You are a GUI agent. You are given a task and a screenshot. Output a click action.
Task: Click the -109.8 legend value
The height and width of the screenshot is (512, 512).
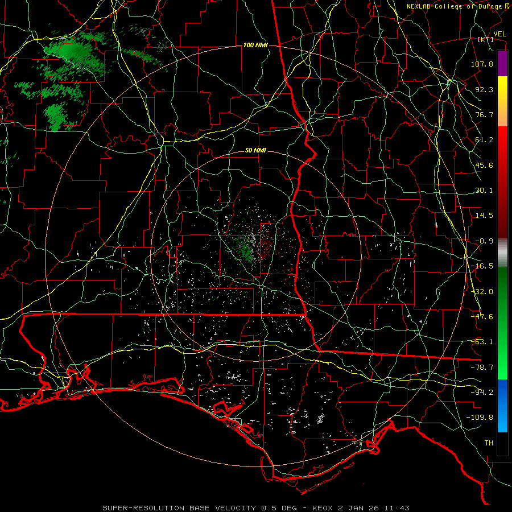tap(480, 418)
